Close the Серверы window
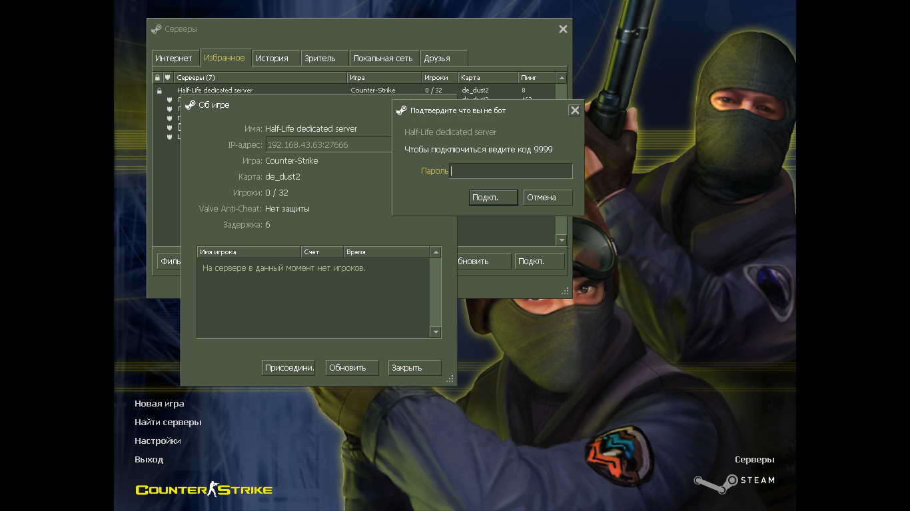The image size is (910, 511). tap(563, 29)
